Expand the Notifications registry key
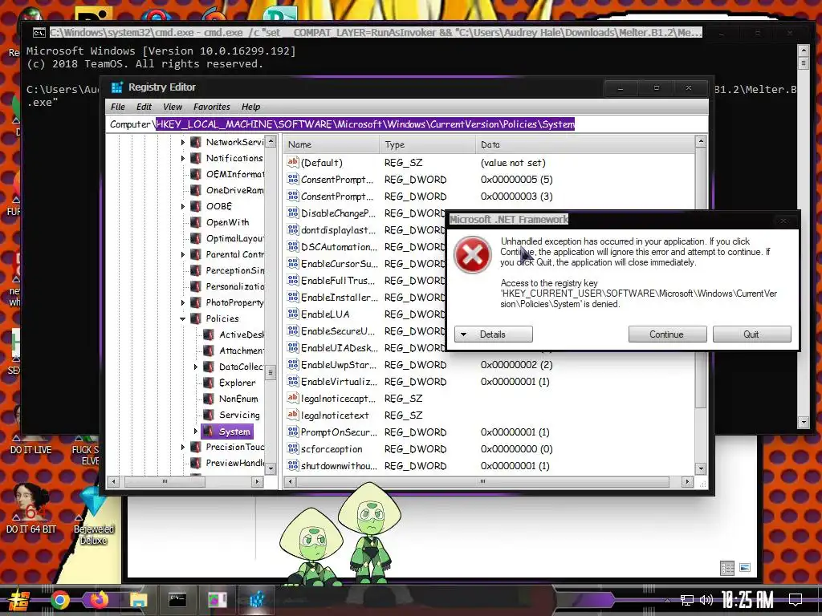This screenshot has width=822, height=616. pyautogui.click(x=183, y=158)
